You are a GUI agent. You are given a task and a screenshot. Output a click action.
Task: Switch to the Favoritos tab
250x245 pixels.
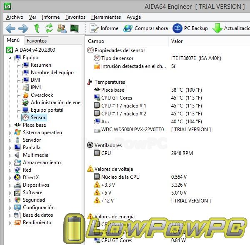click(37, 41)
